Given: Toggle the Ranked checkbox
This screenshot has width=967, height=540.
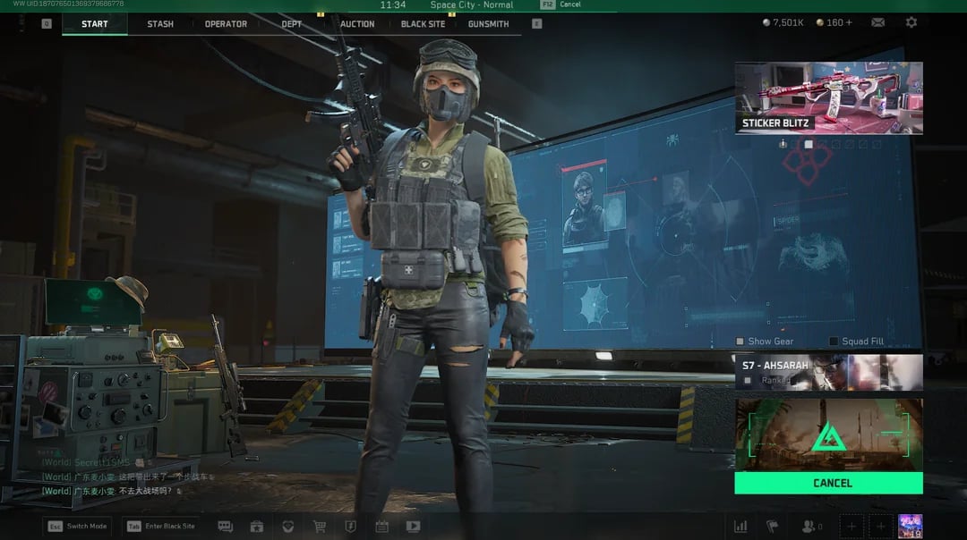Looking at the screenshot, I should tap(748, 380).
